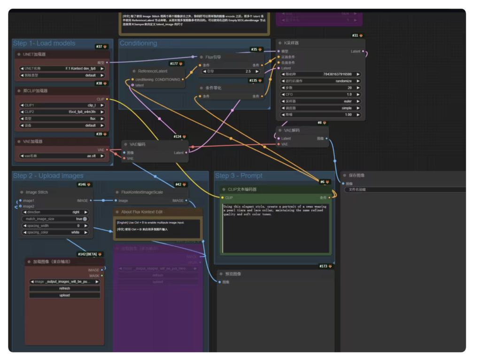The height and width of the screenshot is (364, 481).
Task: Select the Step 1- Load models group title
Action: pyautogui.click(x=44, y=43)
